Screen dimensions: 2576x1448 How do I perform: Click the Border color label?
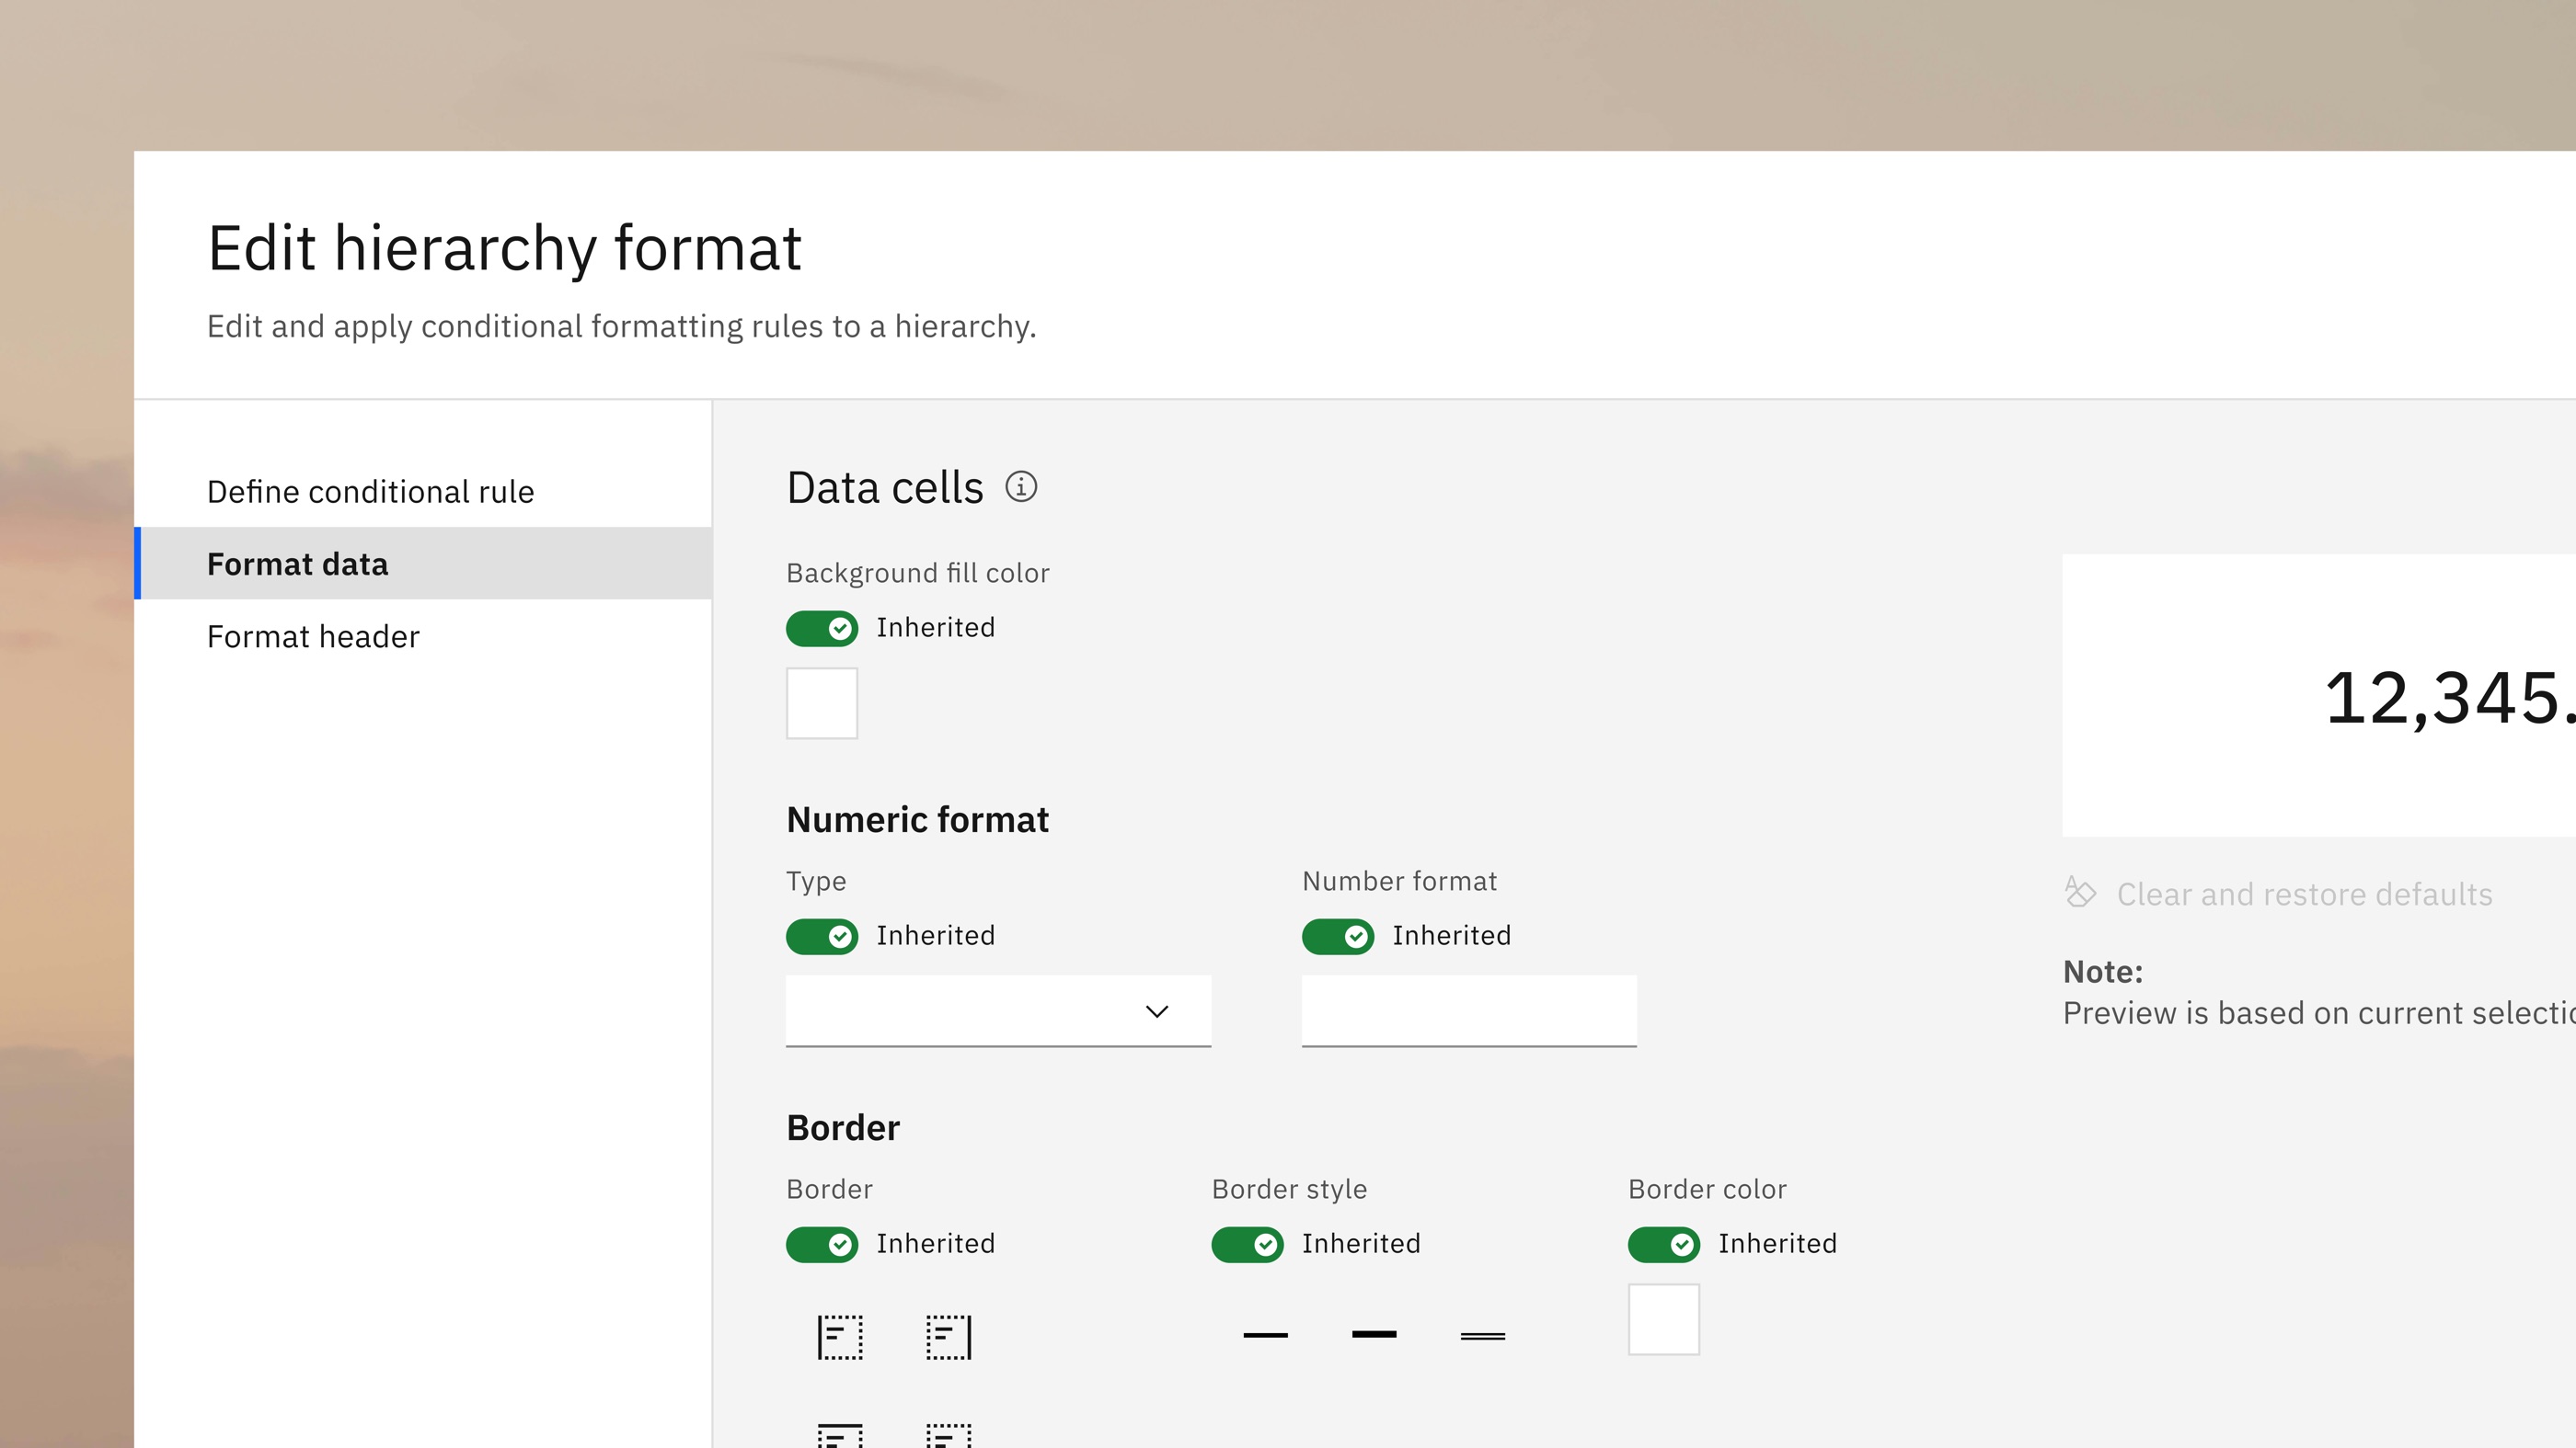pos(1707,1189)
